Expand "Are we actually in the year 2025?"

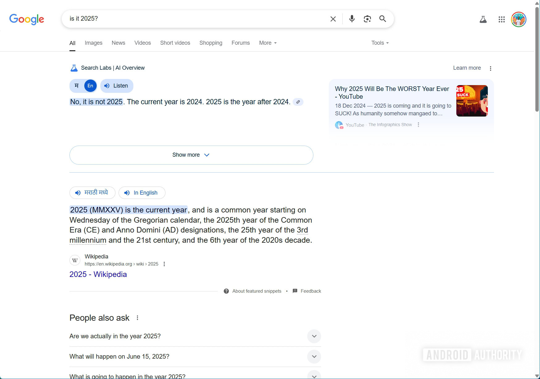[x=314, y=336]
